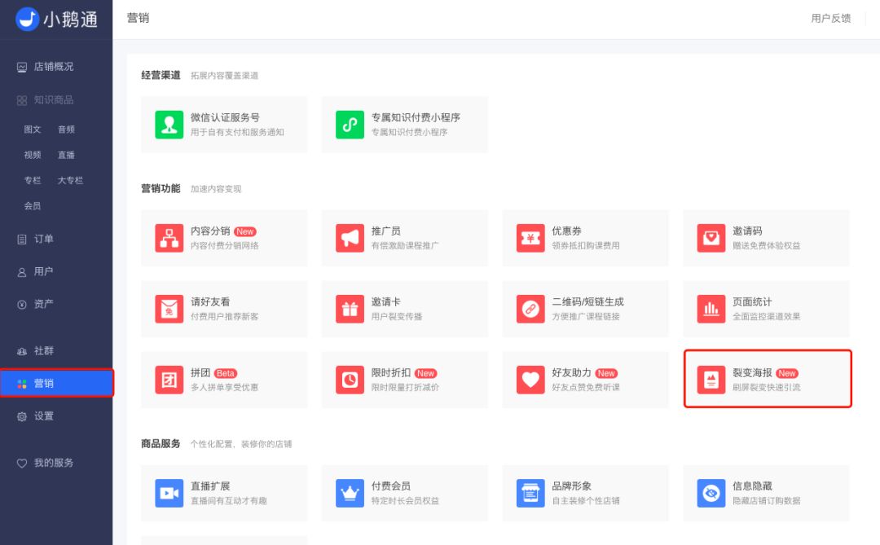Click the 信息隐藏 eye icon

(x=711, y=494)
